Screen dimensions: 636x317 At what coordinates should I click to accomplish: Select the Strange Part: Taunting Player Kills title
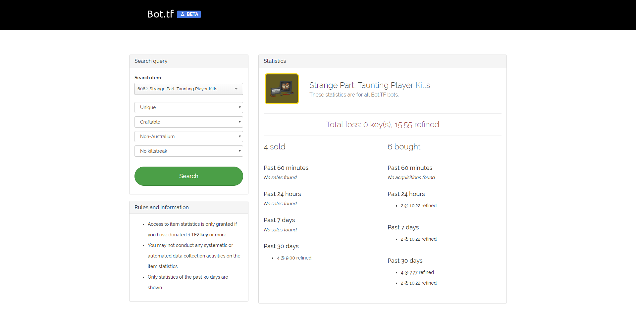click(x=370, y=85)
